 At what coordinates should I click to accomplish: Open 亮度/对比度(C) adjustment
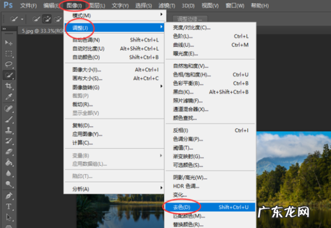[x=210, y=28]
